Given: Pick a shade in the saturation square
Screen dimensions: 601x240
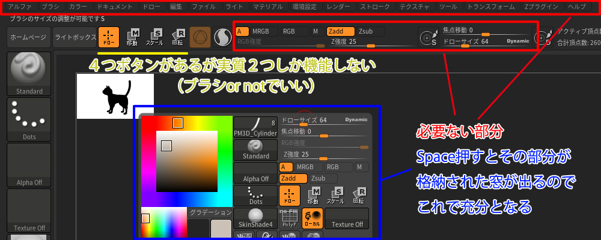Looking at the screenshot, I should click(x=187, y=161).
